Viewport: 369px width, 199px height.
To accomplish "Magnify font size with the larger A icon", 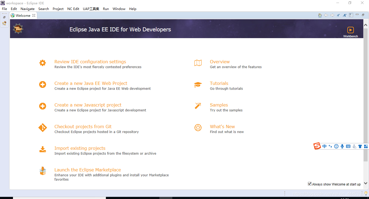I will (345, 15).
